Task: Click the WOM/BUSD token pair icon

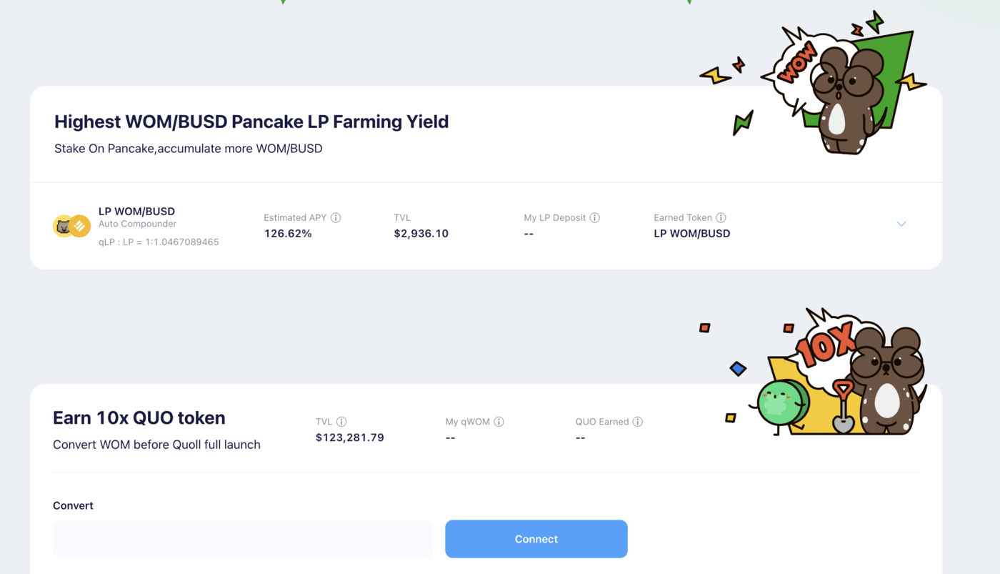Action: coord(71,226)
